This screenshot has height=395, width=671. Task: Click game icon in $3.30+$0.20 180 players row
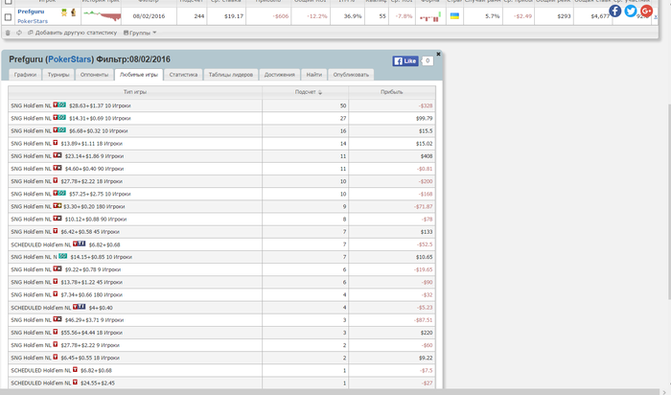coord(58,206)
